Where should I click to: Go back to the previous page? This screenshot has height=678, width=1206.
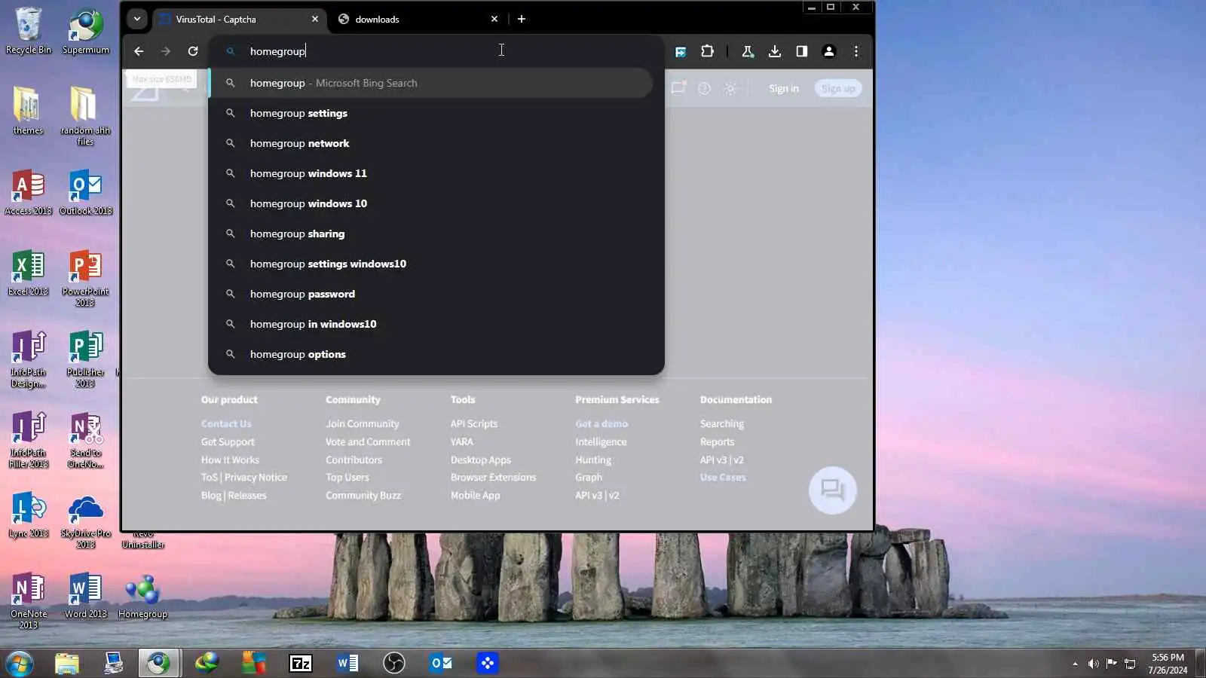pos(139,51)
